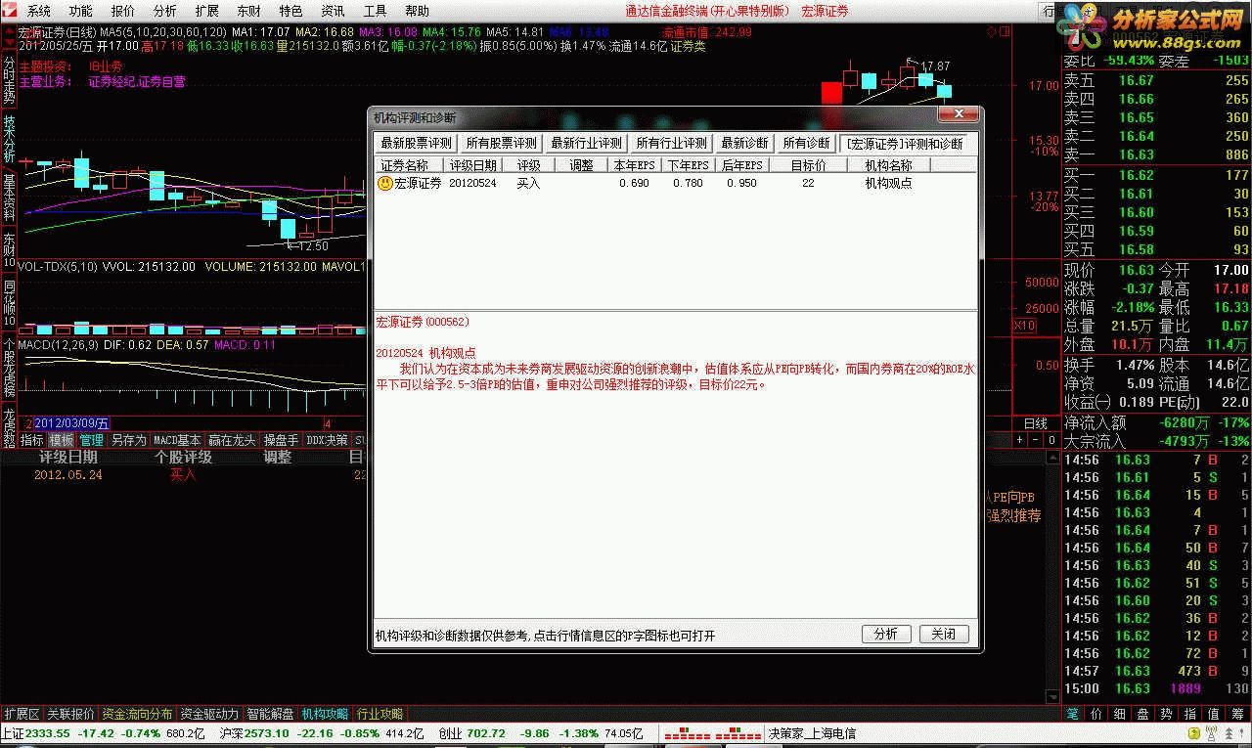Screen dimensions: 1252x748
Task: Open the 分析 menu
Action: point(165,11)
